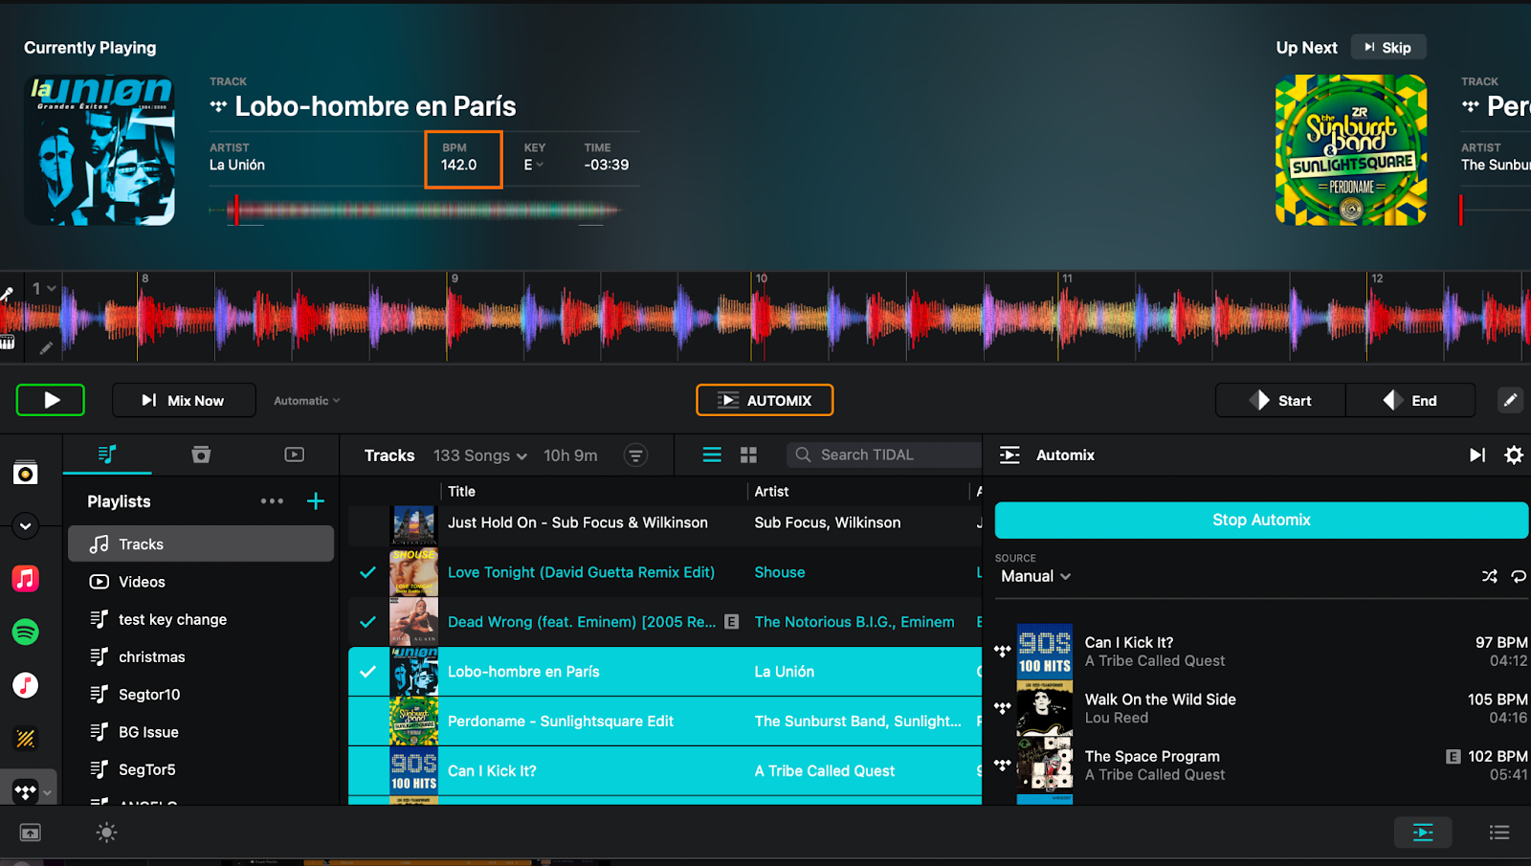1531x866 pixels.
Task: Click the Automix settings gear icon
Action: click(1513, 455)
